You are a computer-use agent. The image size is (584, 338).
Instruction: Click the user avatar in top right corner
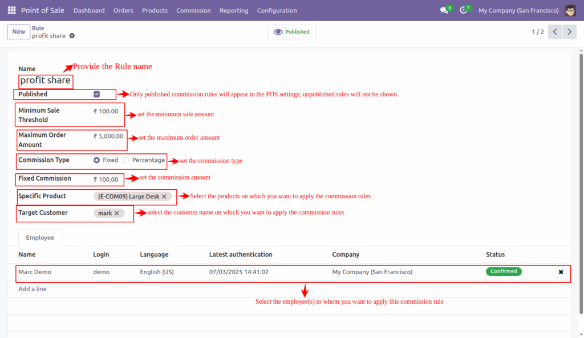(x=570, y=10)
